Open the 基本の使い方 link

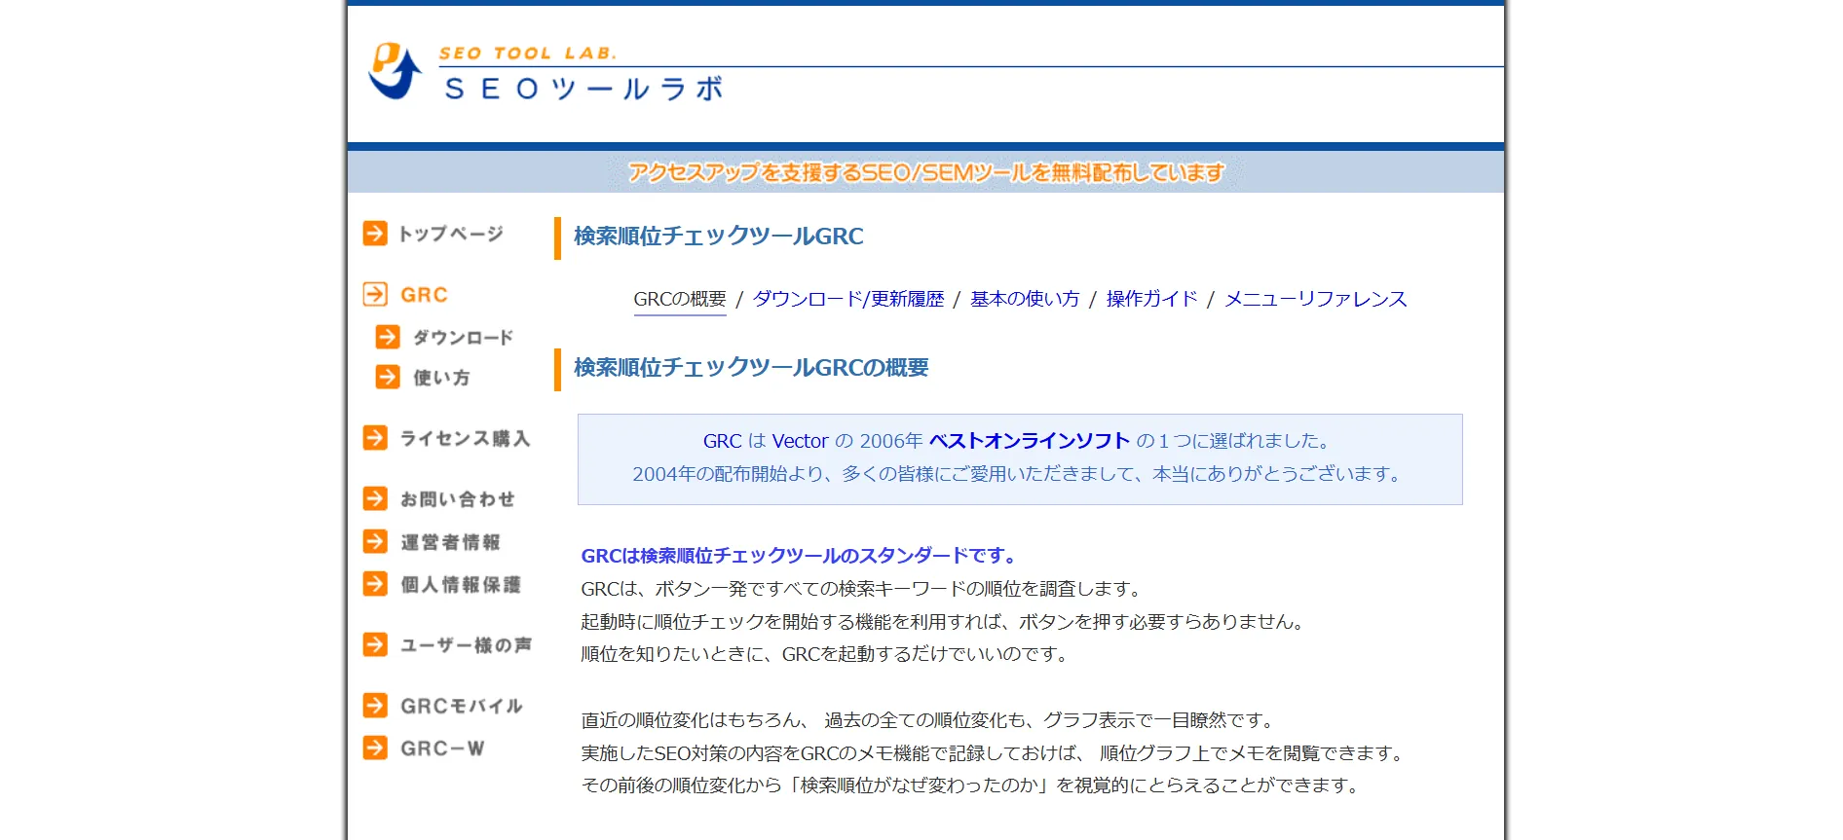[1025, 299]
